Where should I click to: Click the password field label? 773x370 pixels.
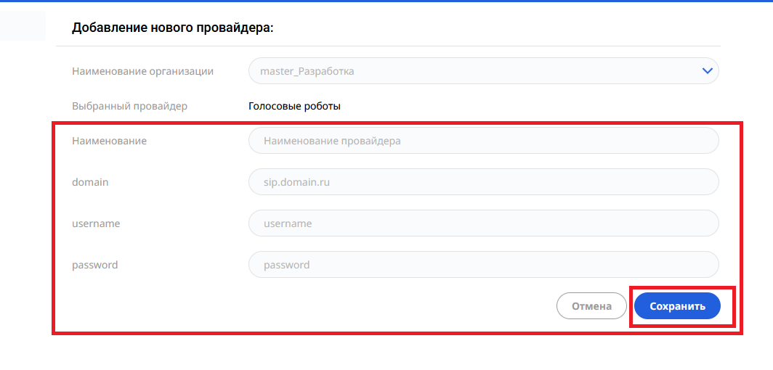(x=94, y=266)
